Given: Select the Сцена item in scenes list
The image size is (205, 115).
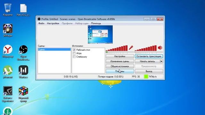Looking at the screenshot, I should click(54, 50).
